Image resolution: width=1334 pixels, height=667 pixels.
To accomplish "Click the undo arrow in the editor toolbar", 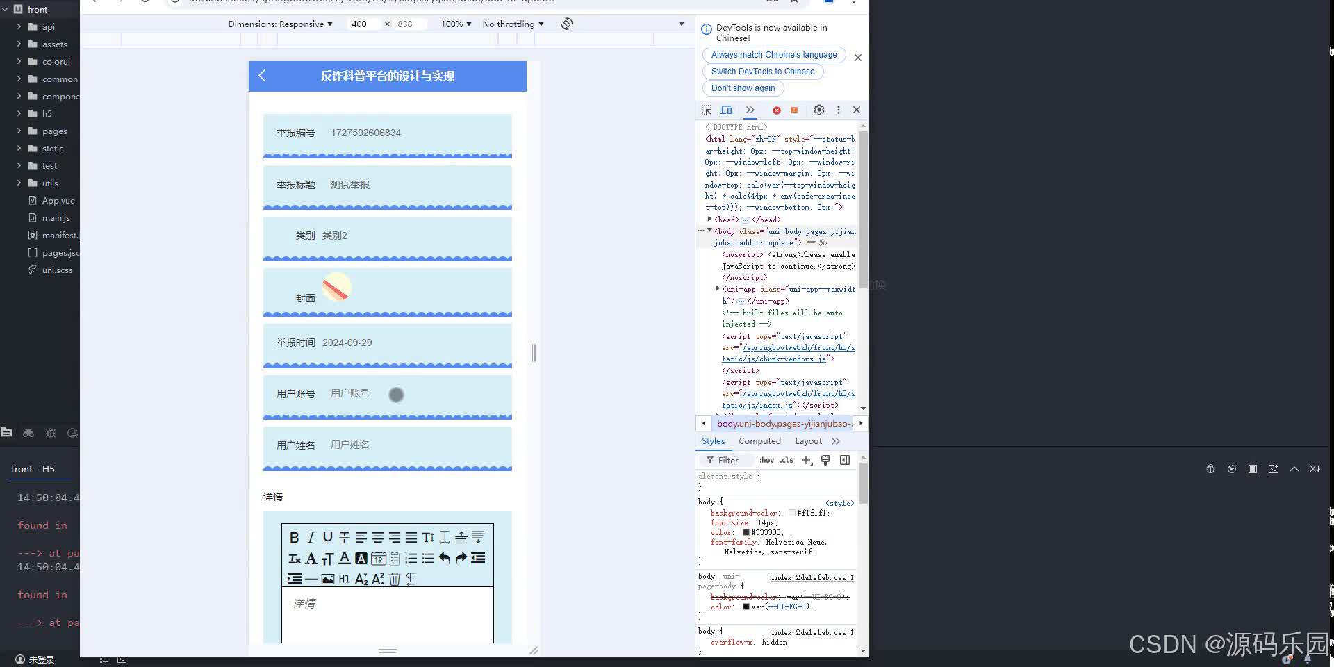I will point(445,558).
